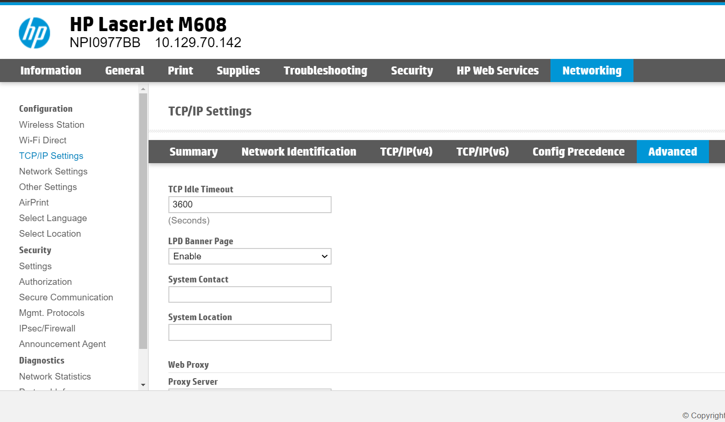The image size is (725, 422).
Task: Open Mgmt. Protocols settings
Action: click(52, 313)
